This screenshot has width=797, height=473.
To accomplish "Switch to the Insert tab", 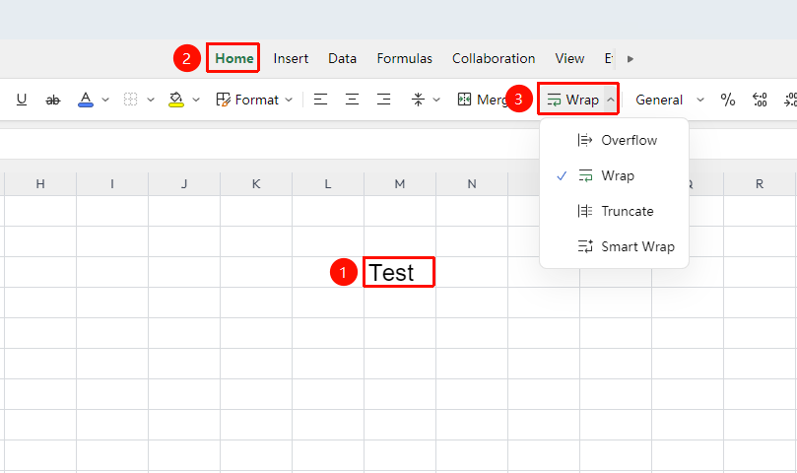I will click(x=291, y=58).
